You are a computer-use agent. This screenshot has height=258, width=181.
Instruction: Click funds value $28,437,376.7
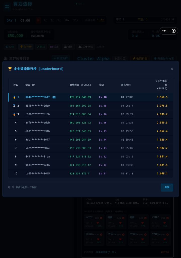tap(79, 173)
